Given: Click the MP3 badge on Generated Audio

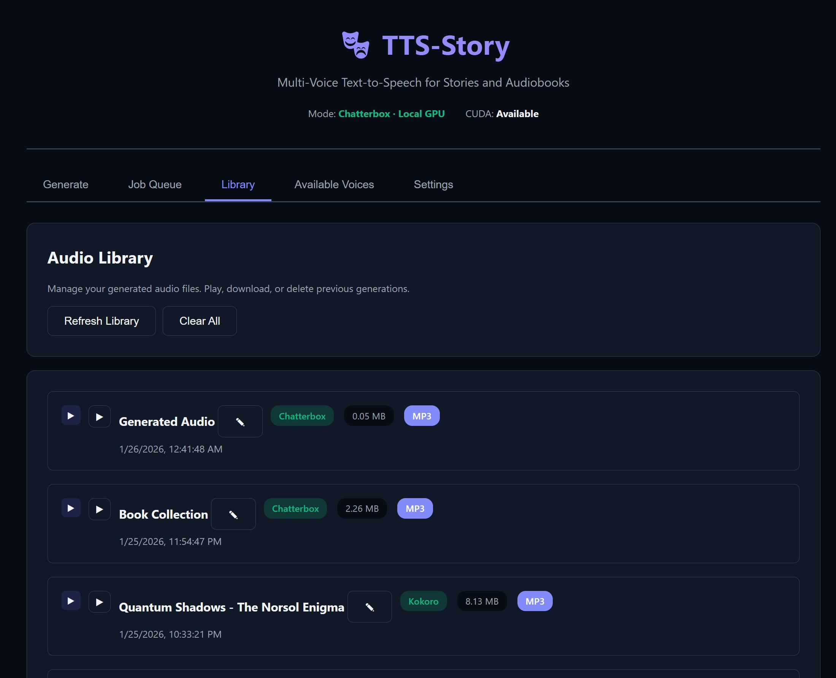Looking at the screenshot, I should point(422,416).
